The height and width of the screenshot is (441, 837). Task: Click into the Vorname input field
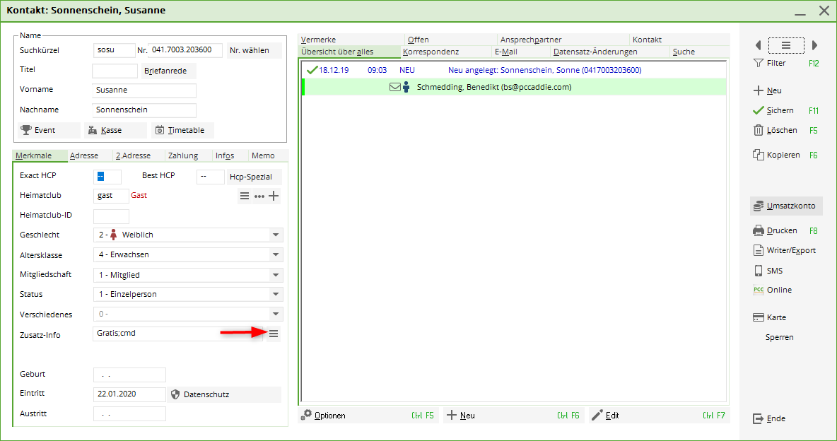(x=145, y=90)
